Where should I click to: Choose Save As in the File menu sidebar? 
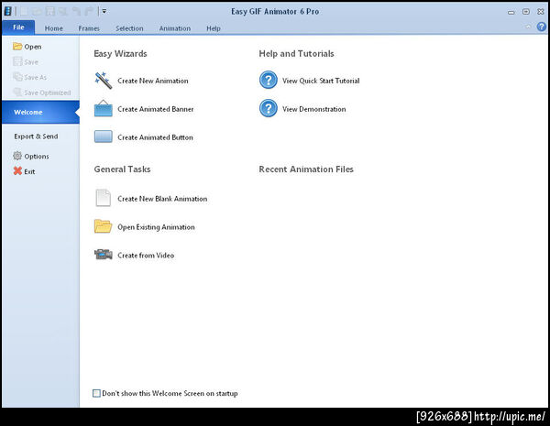pyautogui.click(x=29, y=77)
